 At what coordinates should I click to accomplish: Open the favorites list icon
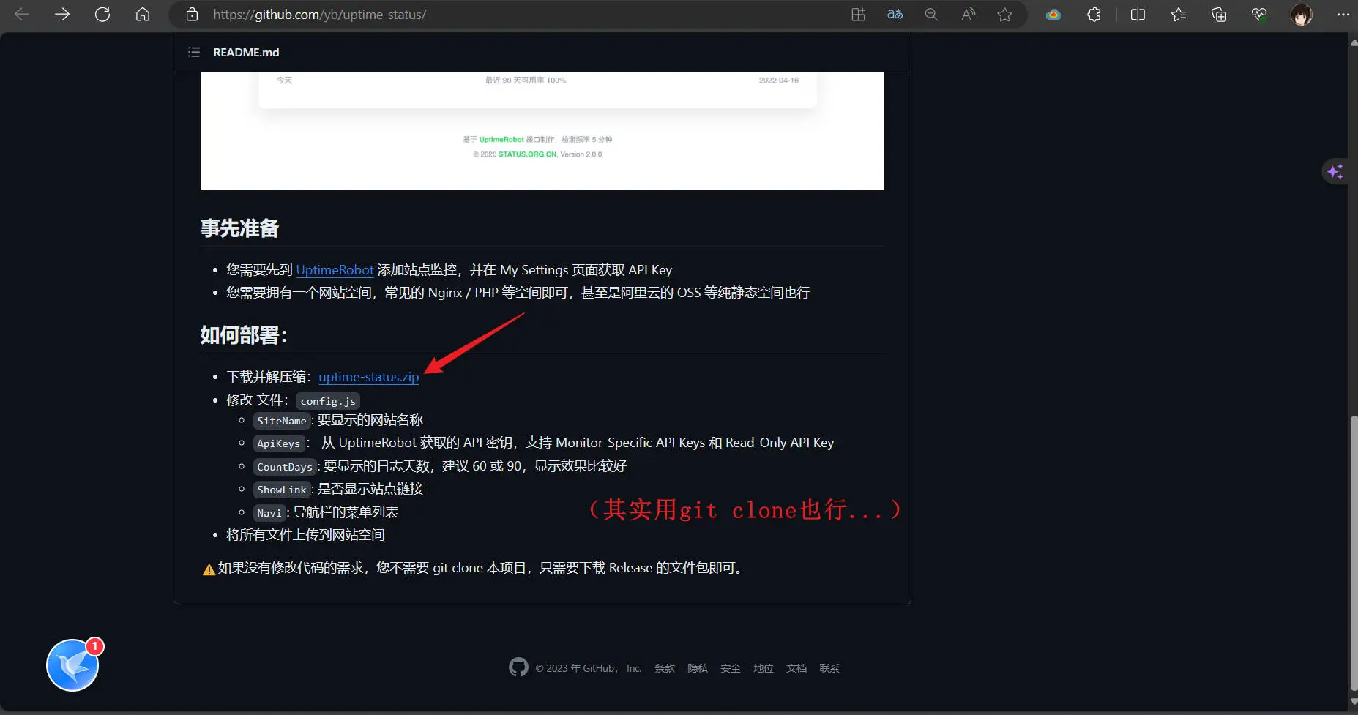[1178, 15]
